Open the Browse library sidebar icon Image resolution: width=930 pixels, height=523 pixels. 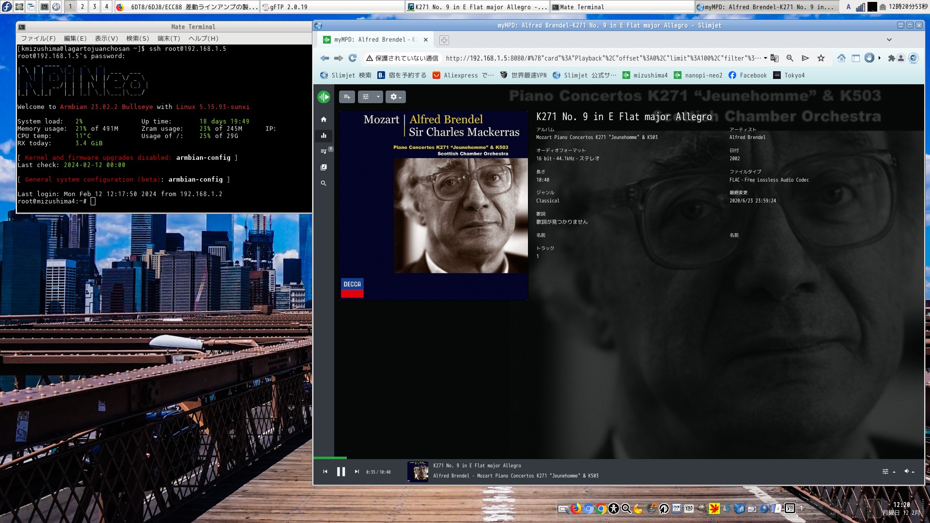tap(324, 168)
